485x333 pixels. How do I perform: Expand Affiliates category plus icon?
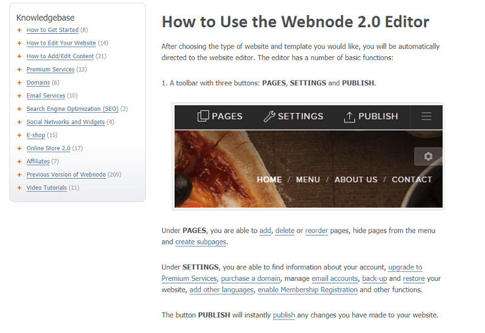tap(19, 162)
